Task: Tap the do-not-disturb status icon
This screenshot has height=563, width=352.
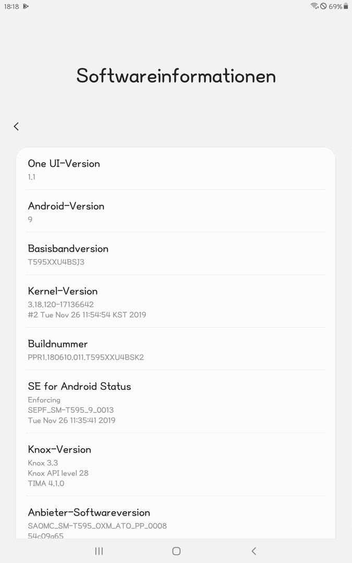Action: point(324,6)
